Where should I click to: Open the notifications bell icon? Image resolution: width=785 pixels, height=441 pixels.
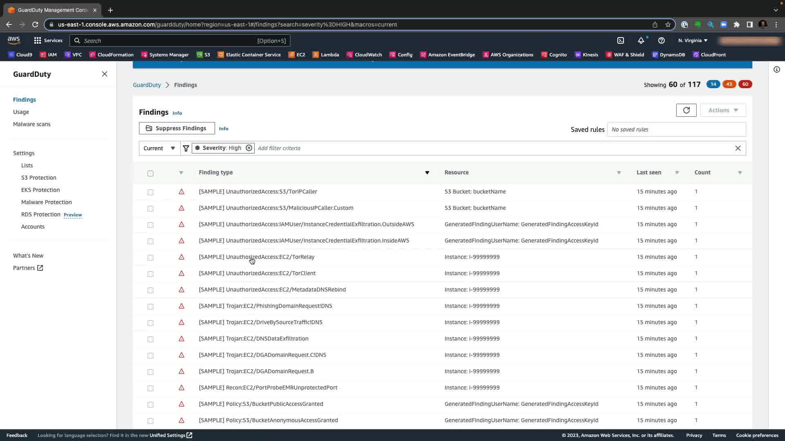(641, 40)
